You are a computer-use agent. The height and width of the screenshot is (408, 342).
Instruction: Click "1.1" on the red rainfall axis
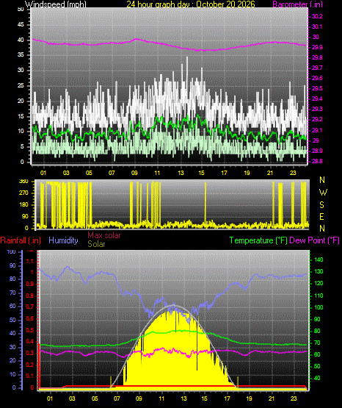tap(30, 261)
